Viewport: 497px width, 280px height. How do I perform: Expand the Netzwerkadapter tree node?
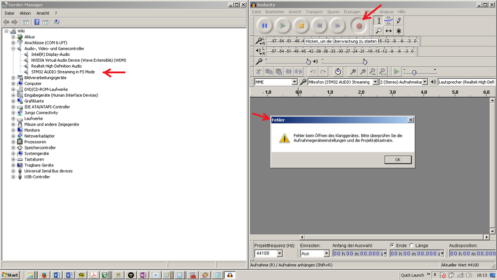[x=13, y=136]
